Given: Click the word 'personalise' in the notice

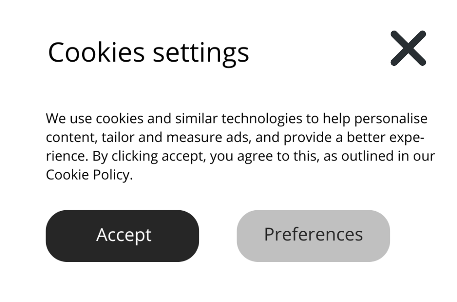Looking at the screenshot, I should click(391, 119).
